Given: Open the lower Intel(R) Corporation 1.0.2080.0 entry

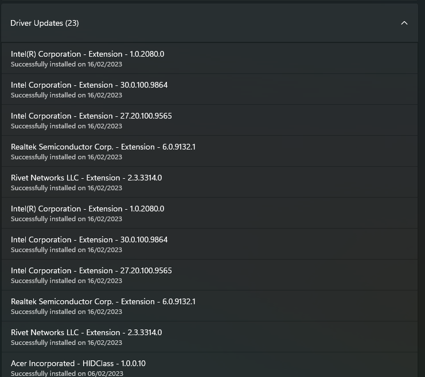Looking at the screenshot, I should point(209,213).
